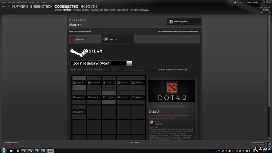Select the first Dota 2 gift in the top row
The width and height of the screenshot is (272, 153).
[x=79, y=83]
